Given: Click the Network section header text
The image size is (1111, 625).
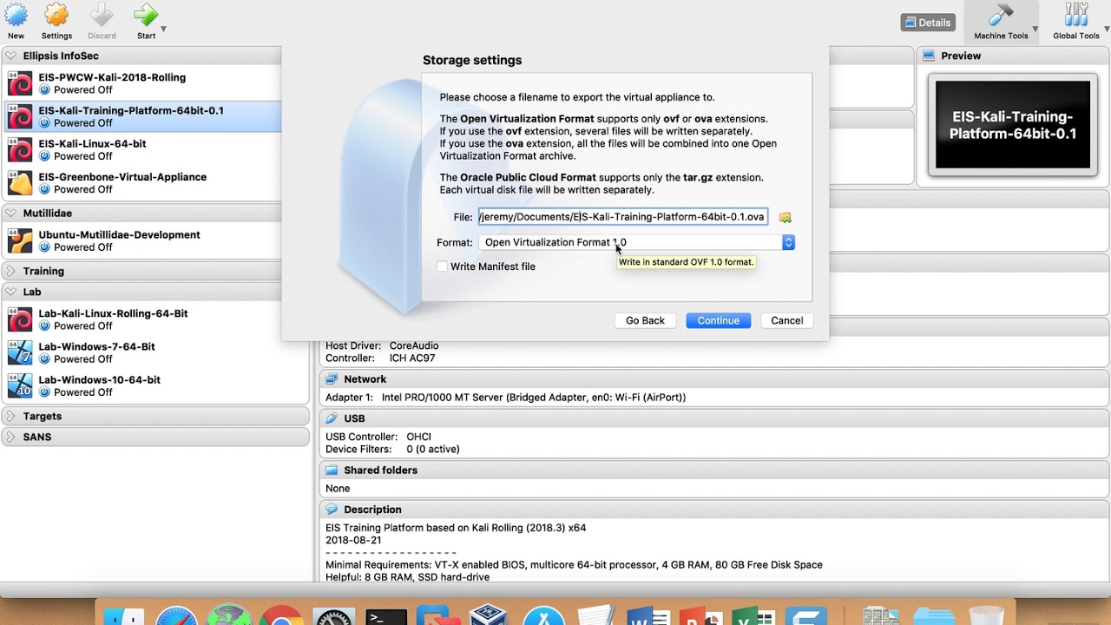Looking at the screenshot, I should [x=365, y=379].
